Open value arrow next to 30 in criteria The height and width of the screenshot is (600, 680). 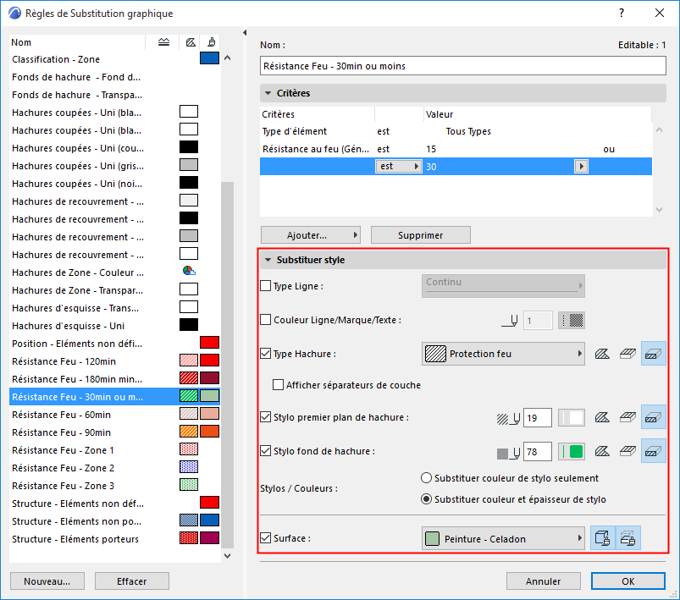[581, 167]
